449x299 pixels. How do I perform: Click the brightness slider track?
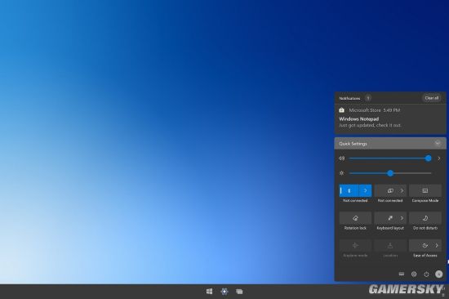point(390,173)
